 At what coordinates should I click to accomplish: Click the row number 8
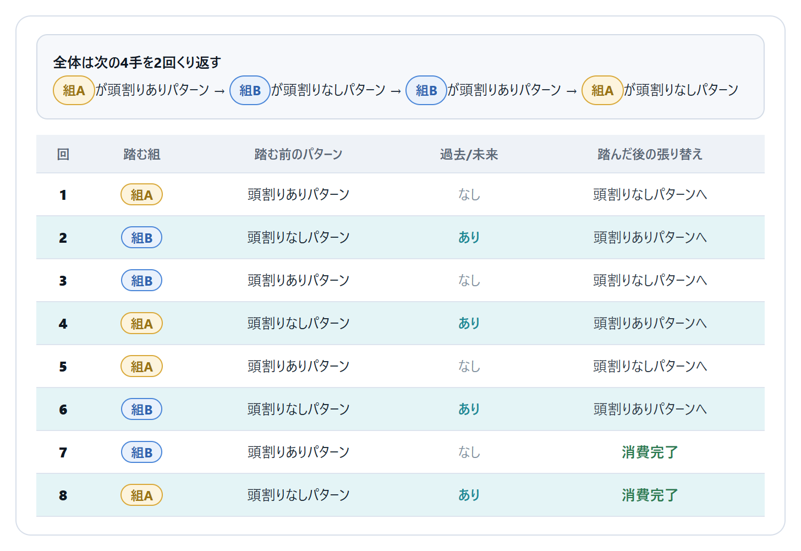(63, 495)
